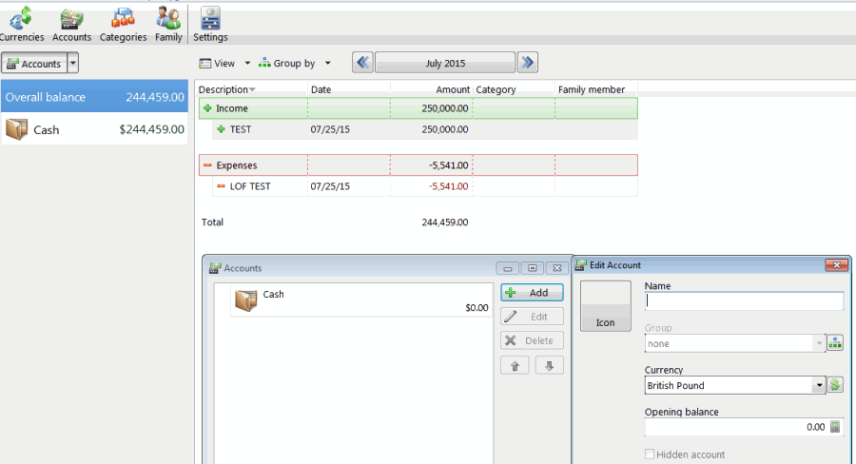The height and width of the screenshot is (464, 856).
Task: Click the -5,541.00 amount on LOF TEST row
Action: [448, 186]
